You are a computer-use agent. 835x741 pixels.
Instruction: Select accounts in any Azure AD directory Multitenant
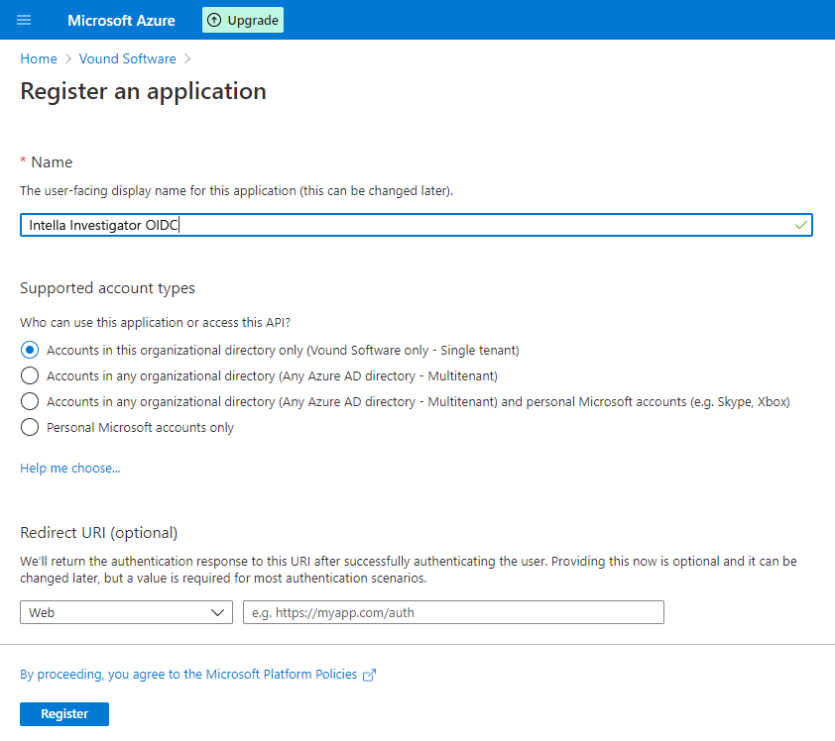pyautogui.click(x=29, y=375)
